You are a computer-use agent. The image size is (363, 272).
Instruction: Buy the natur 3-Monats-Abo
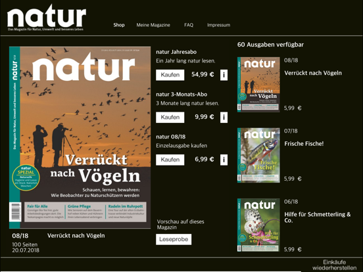coord(170,117)
